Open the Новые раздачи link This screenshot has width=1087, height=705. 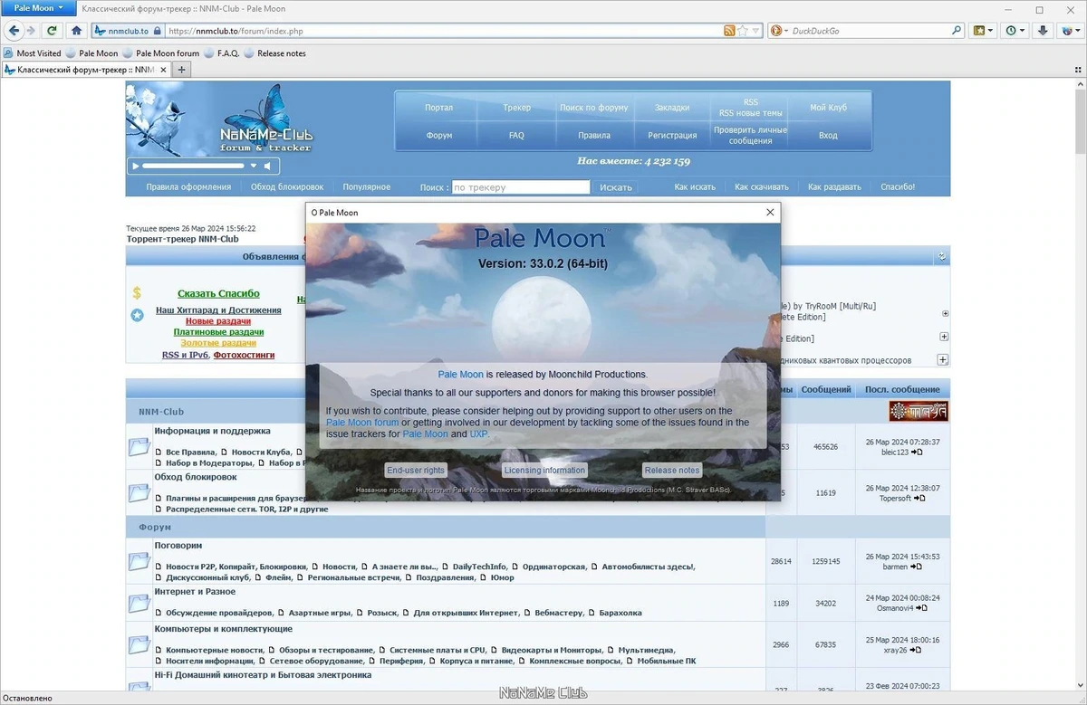218,321
